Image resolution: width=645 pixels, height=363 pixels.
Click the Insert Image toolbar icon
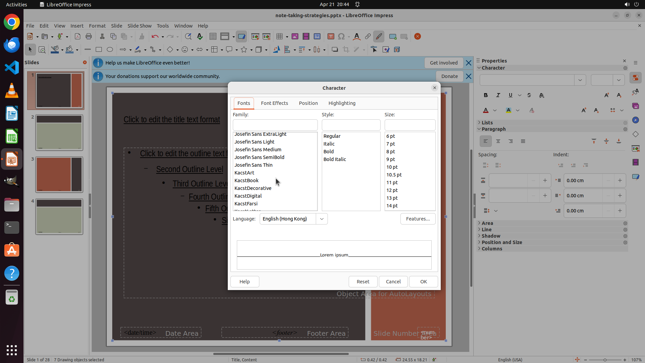[x=295, y=37]
